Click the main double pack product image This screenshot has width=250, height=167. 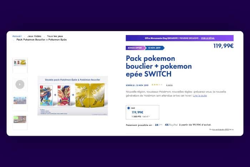pos(73,95)
